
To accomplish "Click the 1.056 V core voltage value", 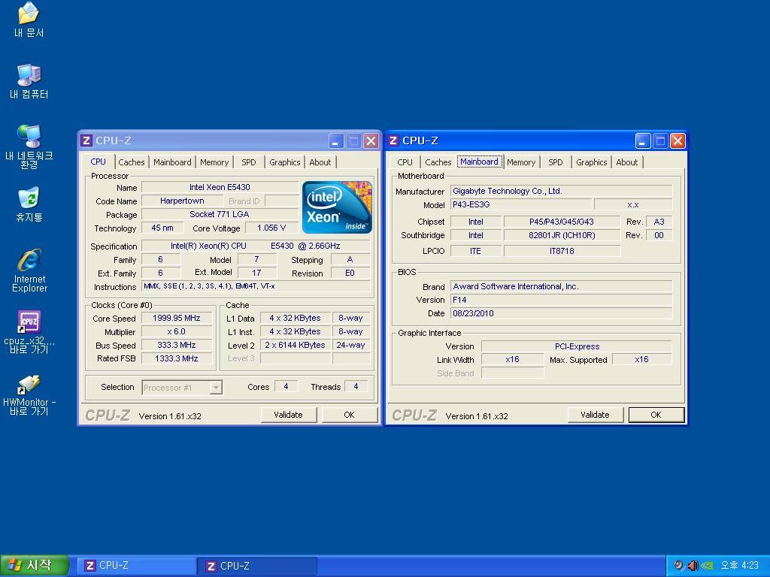I will click(x=271, y=228).
